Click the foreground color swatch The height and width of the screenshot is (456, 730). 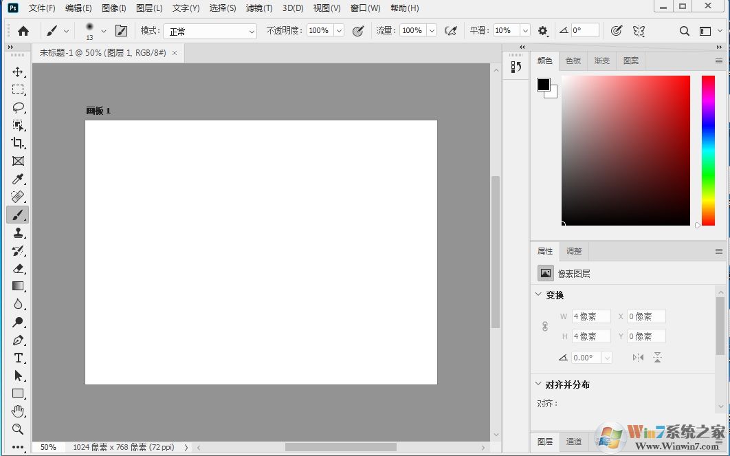pos(543,83)
